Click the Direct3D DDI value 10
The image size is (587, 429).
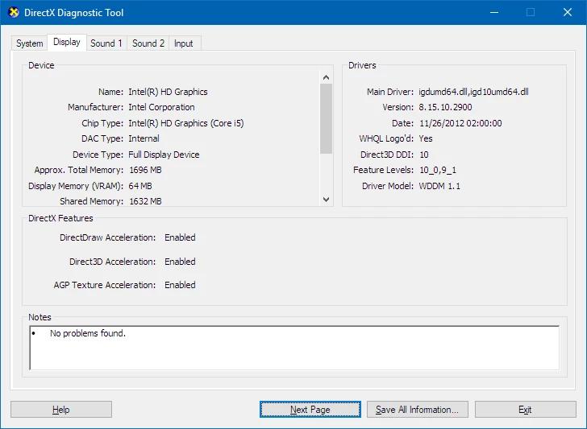[424, 155]
